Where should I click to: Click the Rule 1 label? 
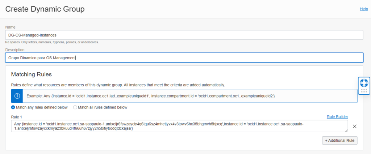click(x=16, y=117)
